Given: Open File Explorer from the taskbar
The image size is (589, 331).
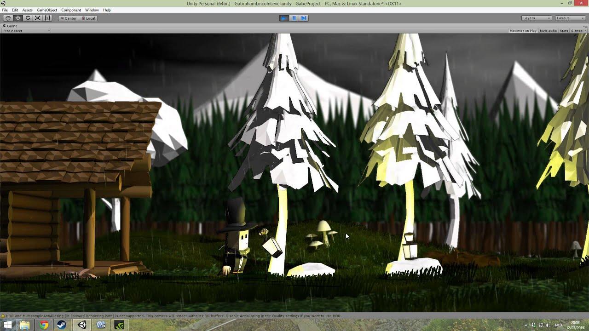Looking at the screenshot, I should click(x=25, y=325).
